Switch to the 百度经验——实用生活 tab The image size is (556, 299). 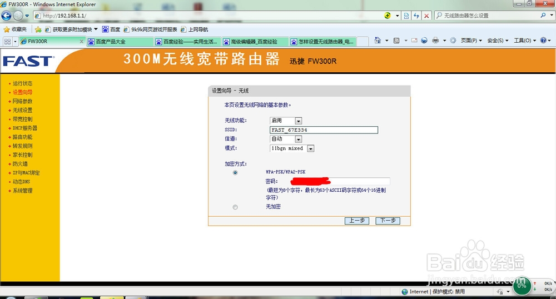[187, 42]
